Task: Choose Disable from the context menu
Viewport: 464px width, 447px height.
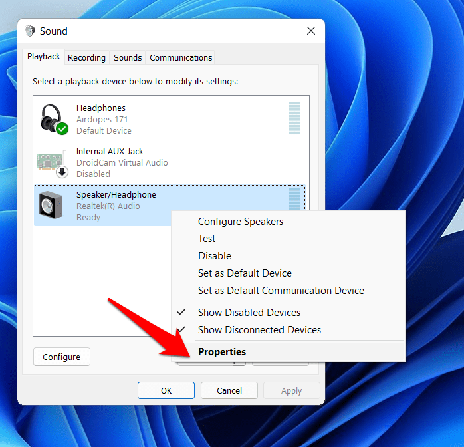Action: coord(215,256)
